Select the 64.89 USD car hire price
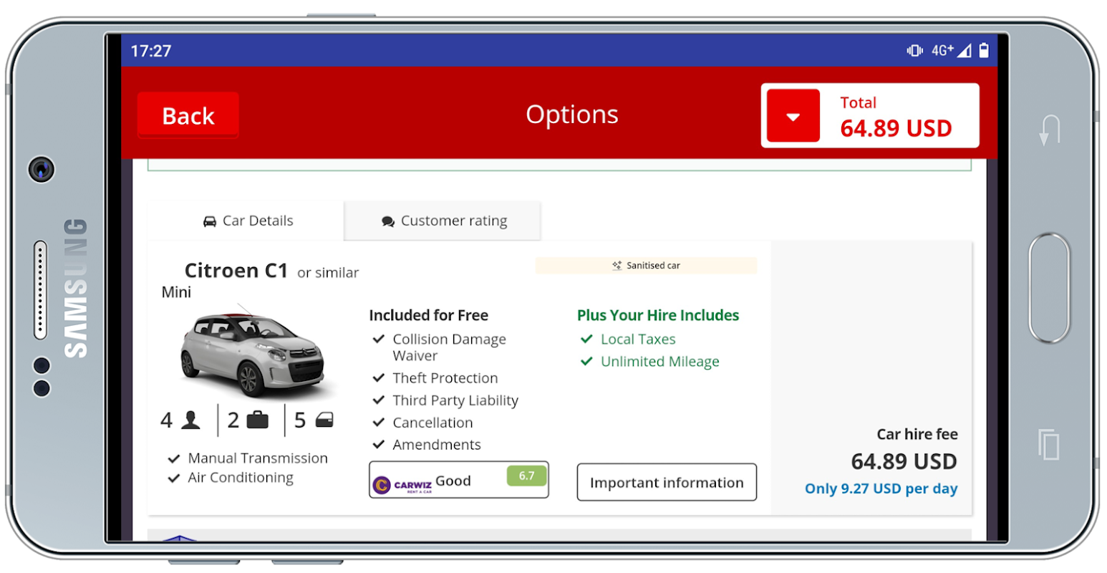1107x573 pixels. click(904, 461)
